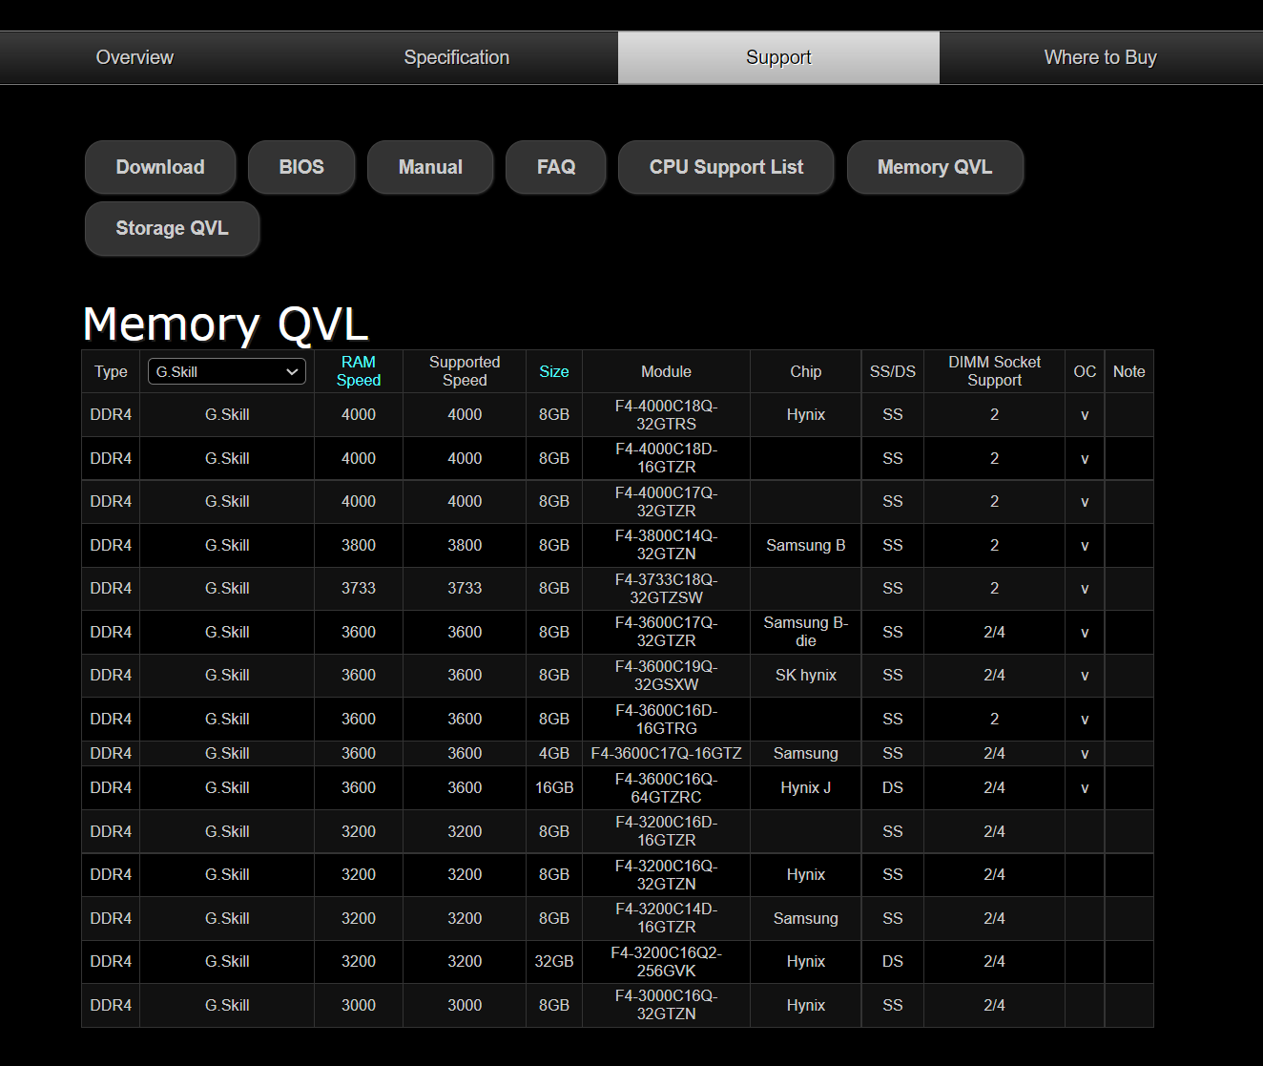Click the FAQ button

[556, 167]
